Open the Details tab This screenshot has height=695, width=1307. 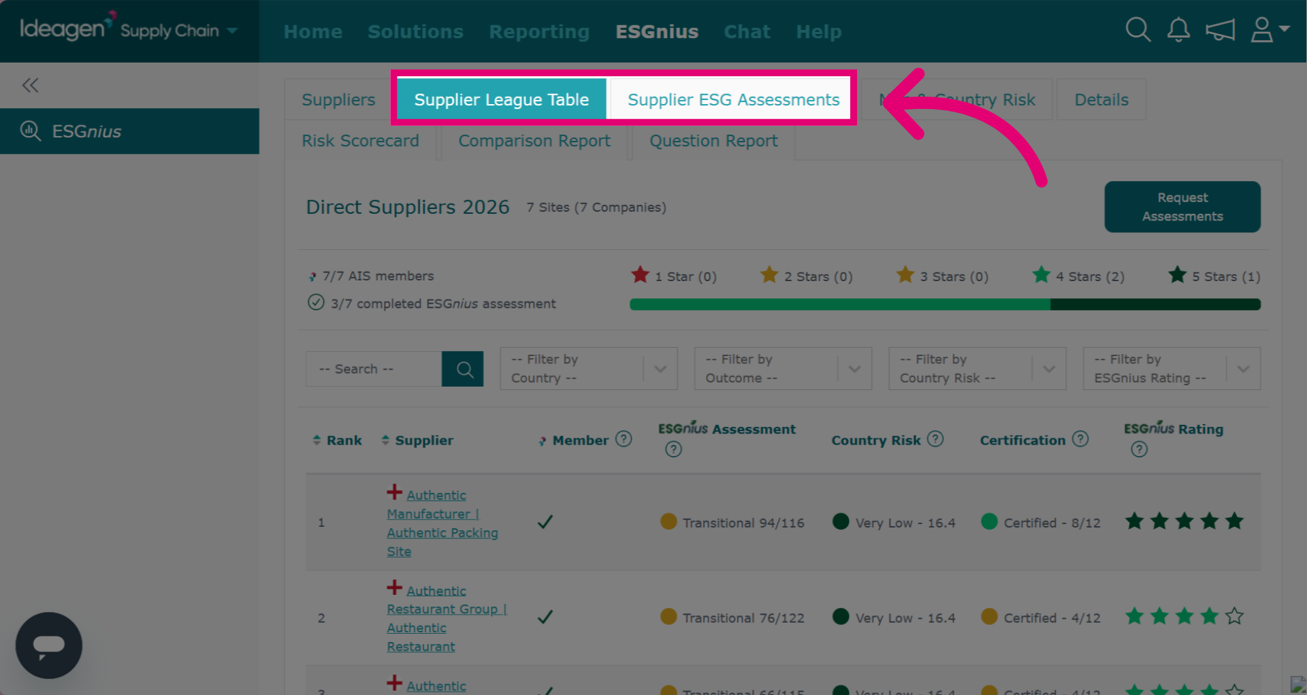click(1101, 99)
